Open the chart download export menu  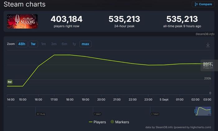[208, 45]
